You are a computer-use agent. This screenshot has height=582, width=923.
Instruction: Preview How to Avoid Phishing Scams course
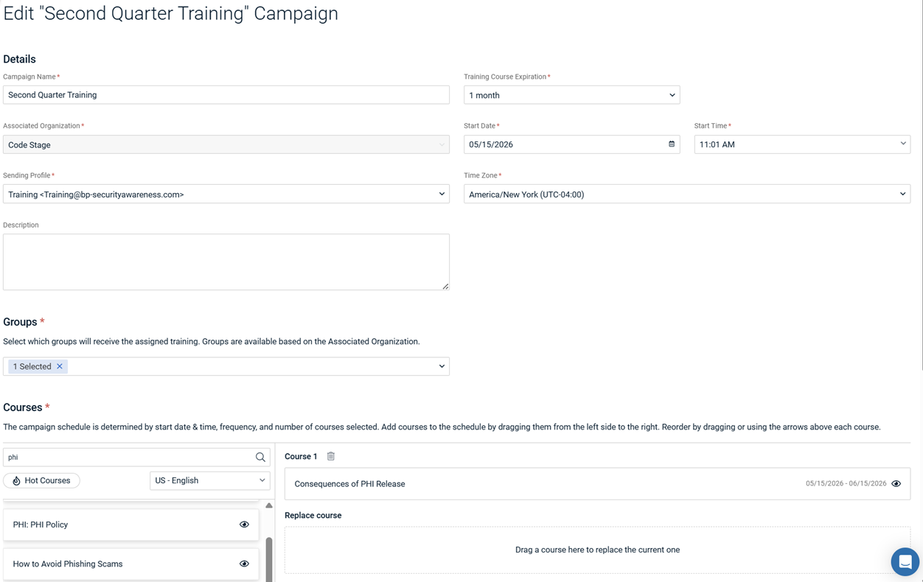244,564
